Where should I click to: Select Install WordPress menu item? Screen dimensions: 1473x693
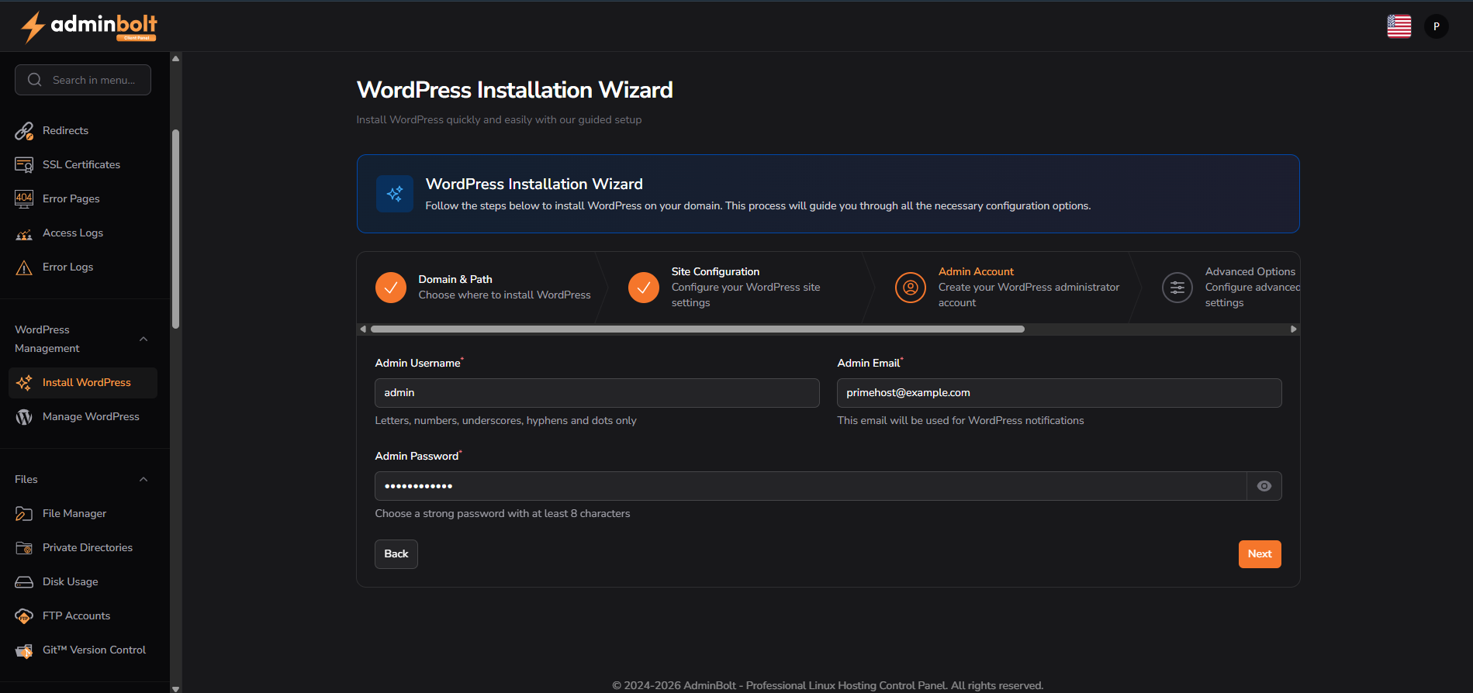83,383
